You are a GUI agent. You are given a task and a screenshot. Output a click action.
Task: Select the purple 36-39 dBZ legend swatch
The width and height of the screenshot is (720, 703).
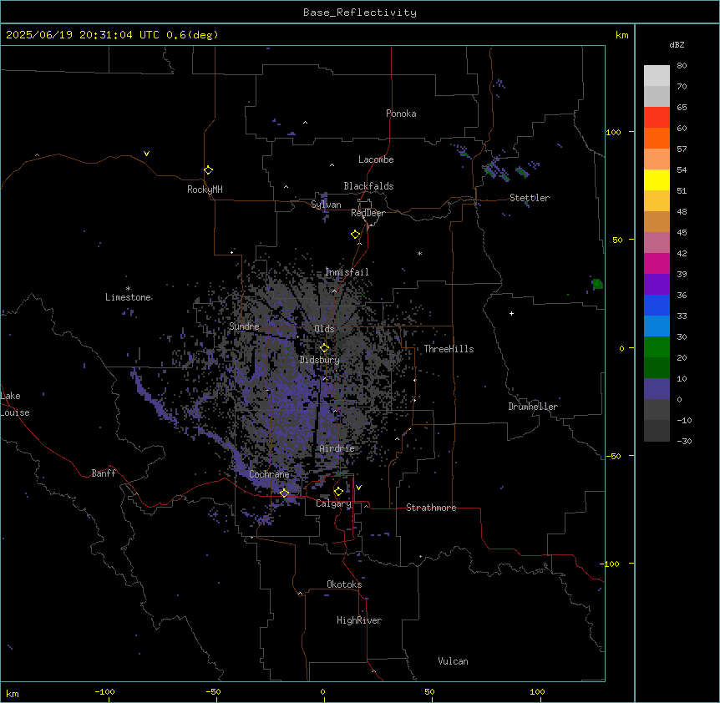657,285
